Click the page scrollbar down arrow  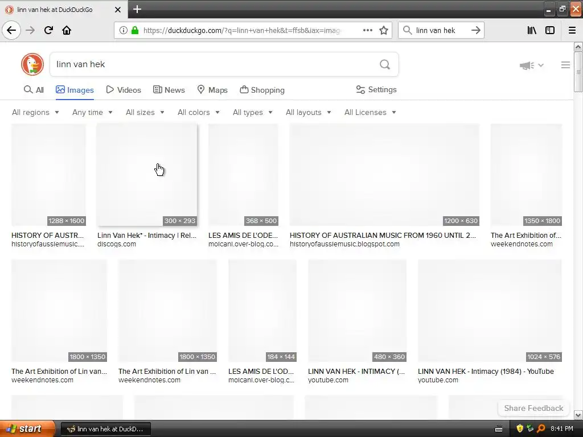click(x=578, y=415)
